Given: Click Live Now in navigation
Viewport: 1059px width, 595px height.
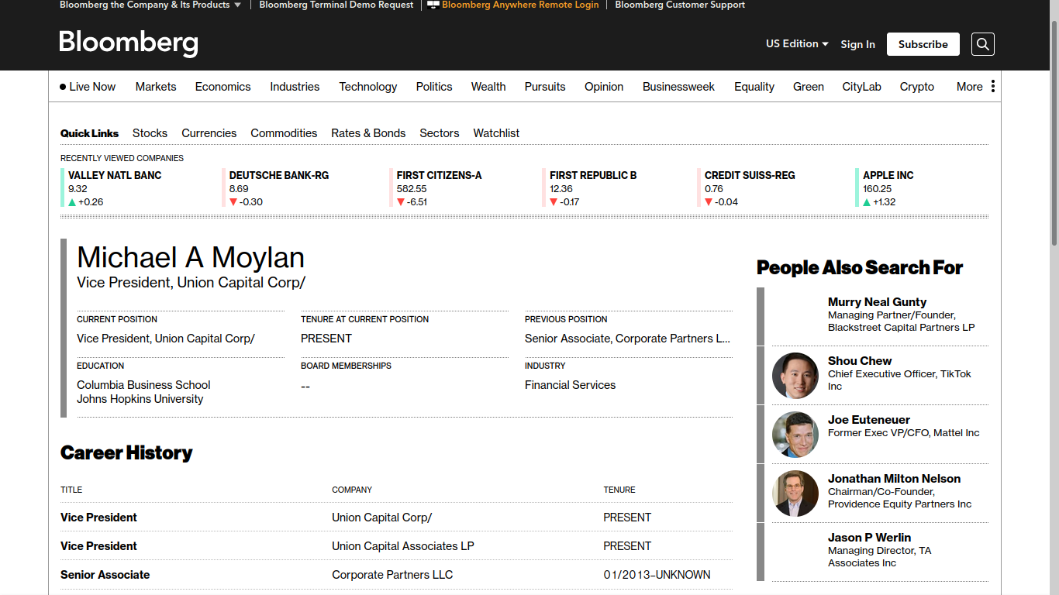Looking at the screenshot, I should [92, 87].
